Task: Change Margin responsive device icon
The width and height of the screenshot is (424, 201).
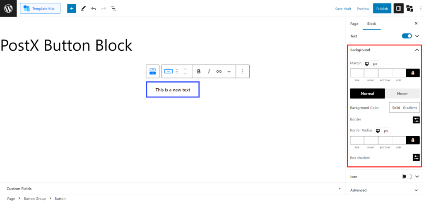Action: [367, 64]
